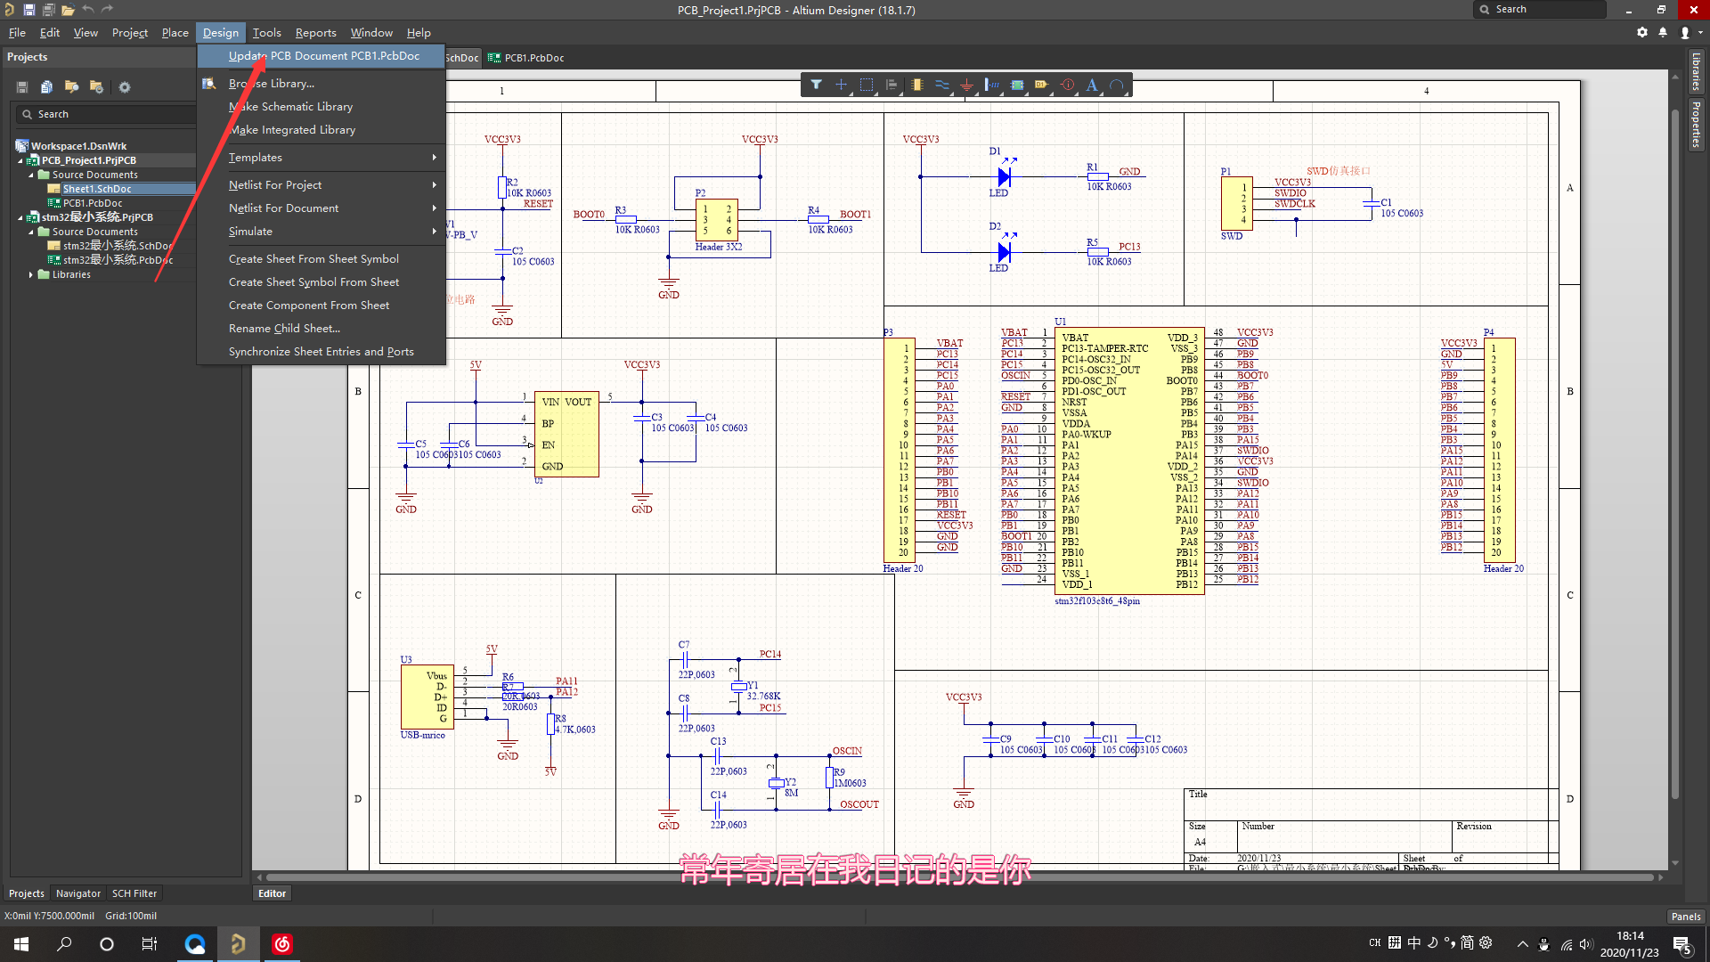Open Projects panel gear settings
The height and width of the screenshot is (962, 1710).
[125, 87]
